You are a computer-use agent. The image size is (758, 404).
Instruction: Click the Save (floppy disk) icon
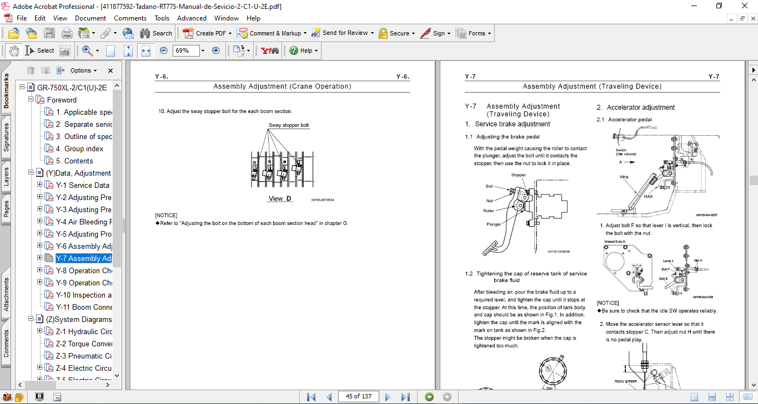49,33
